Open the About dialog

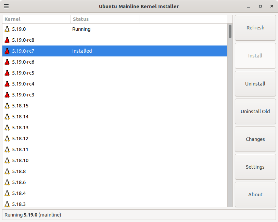tap(255, 195)
